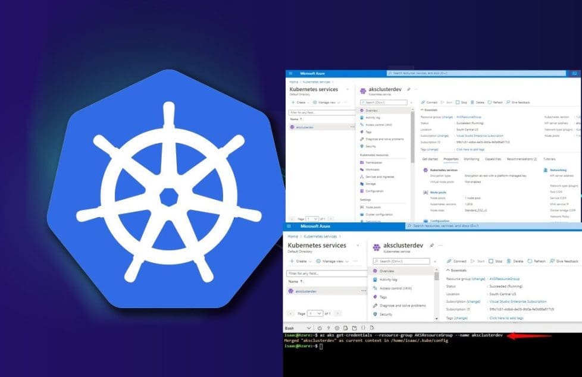Click the global search box in lower Azure portal
This screenshot has width=582, height=377.
494,225
